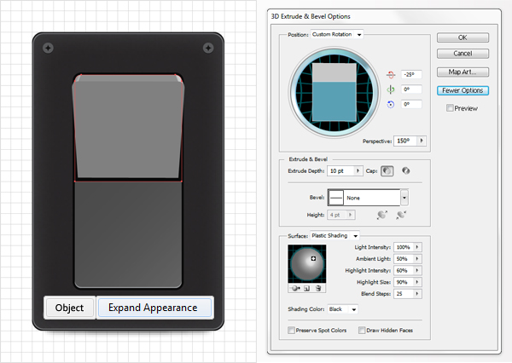512x363 pixels.
Task: Expand the Blend Steps arrow
Action: [x=417, y=293]
